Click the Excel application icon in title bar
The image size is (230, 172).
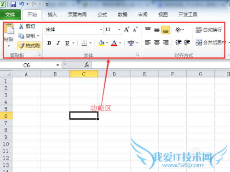click(x=3, y=4)
